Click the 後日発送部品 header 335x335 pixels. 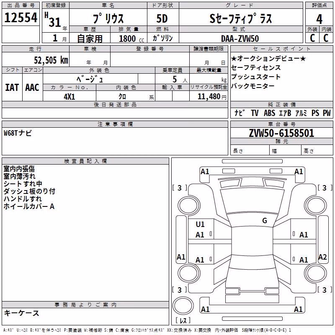[115, 104]
